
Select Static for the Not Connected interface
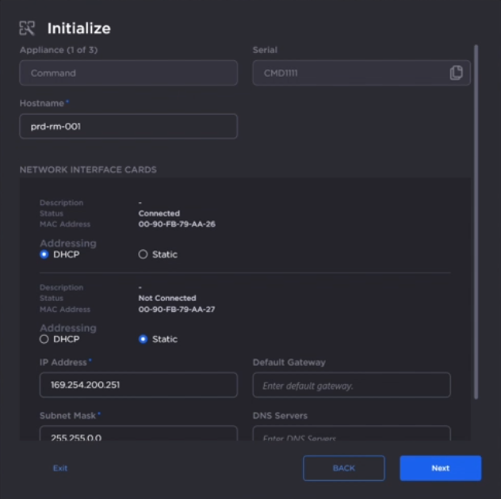pos(143,339)
